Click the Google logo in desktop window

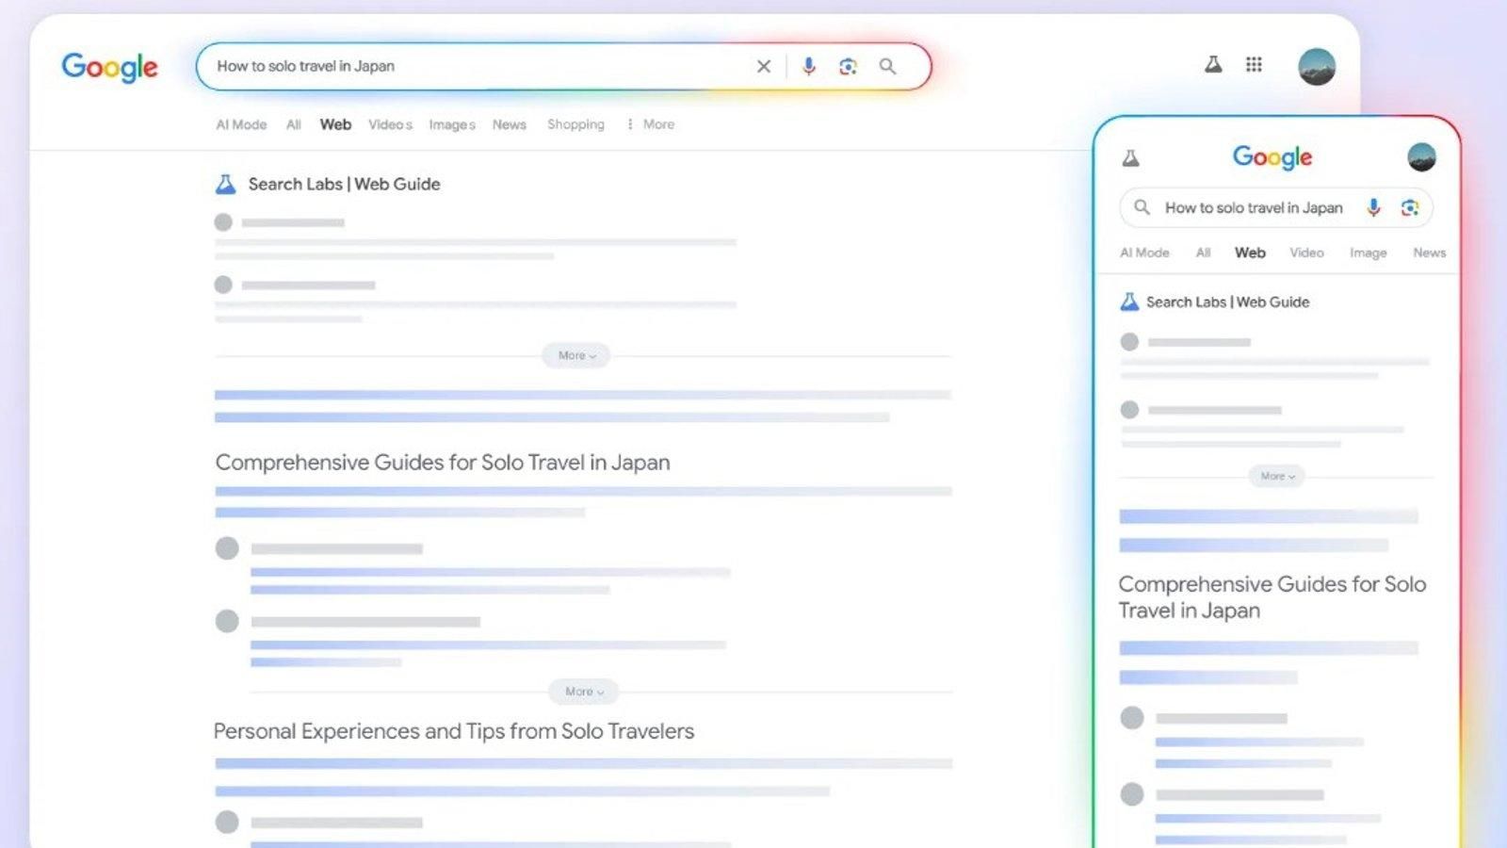[x=109, y=67]
